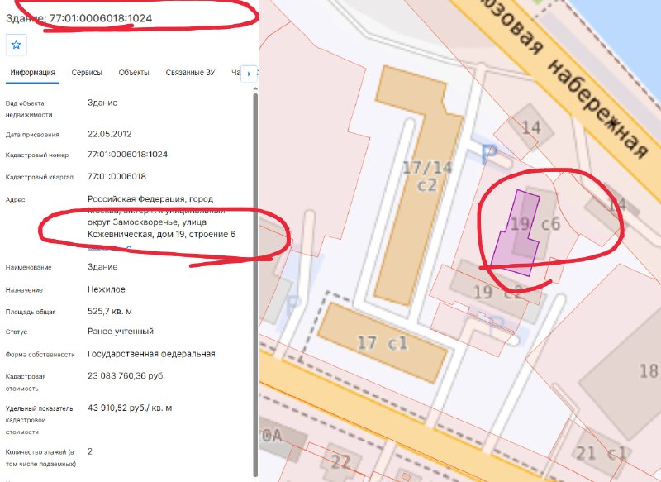Select building 21 c1 on the map
The width and height of the screenshot is (661, 482).
click(x=601, y=452)
